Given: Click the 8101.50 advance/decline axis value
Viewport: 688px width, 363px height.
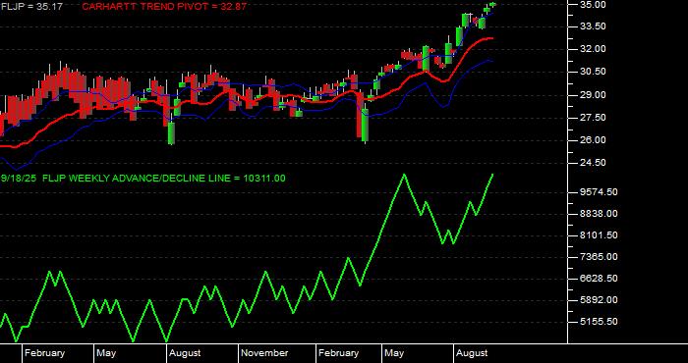Looking at the screenshot, I should pos(599,235).
